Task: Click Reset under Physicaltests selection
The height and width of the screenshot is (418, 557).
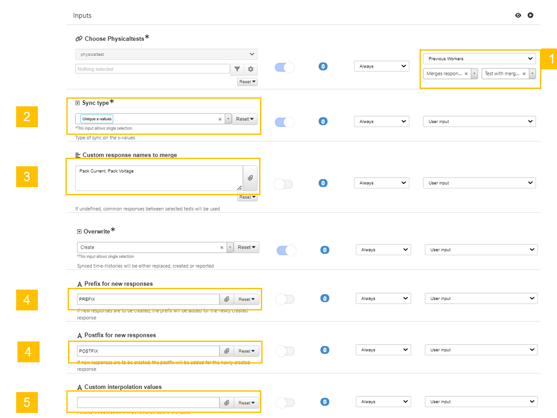Action: 247,82
